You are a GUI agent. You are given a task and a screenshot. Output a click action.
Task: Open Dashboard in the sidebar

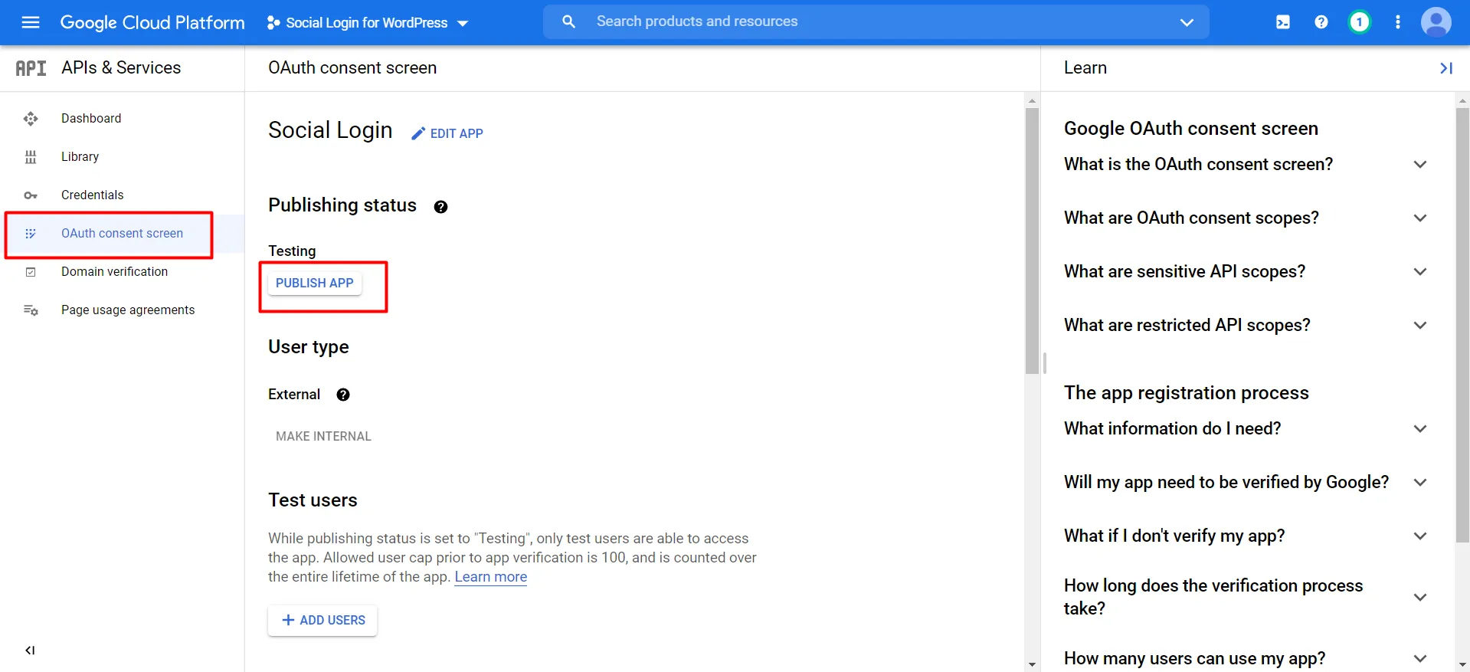122,119
